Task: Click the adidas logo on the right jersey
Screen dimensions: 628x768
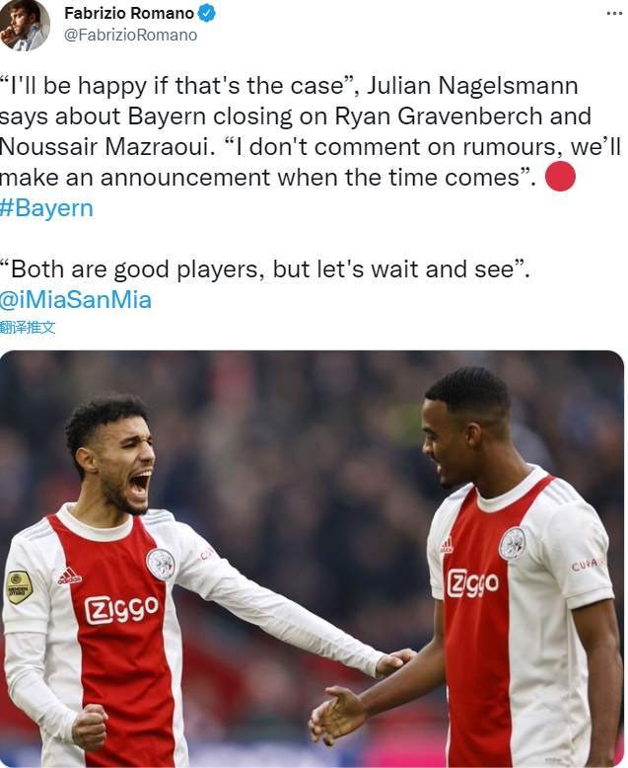Action: click(x=446, y=545)
